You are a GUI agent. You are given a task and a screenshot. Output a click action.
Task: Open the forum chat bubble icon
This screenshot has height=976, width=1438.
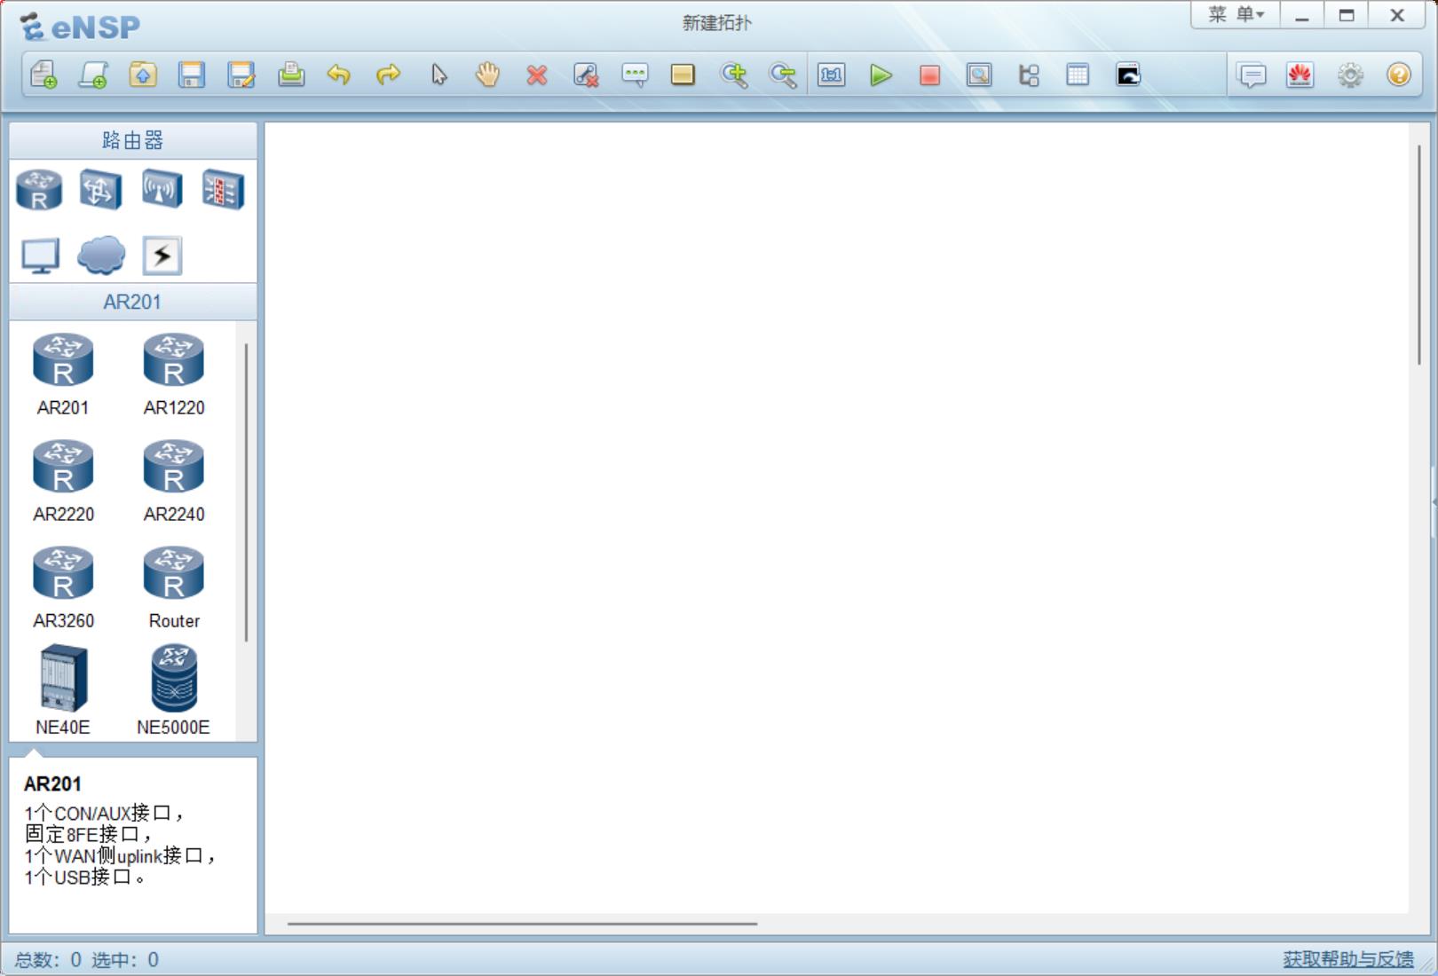pos(1252,75)
